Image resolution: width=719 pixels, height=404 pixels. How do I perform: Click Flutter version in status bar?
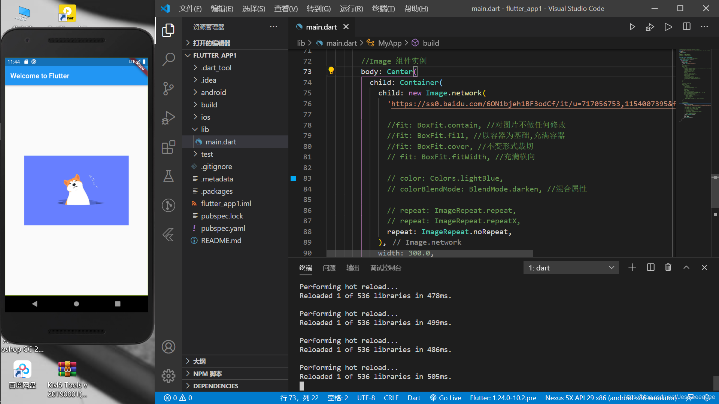pyautogui.click(x=503, y=398)
